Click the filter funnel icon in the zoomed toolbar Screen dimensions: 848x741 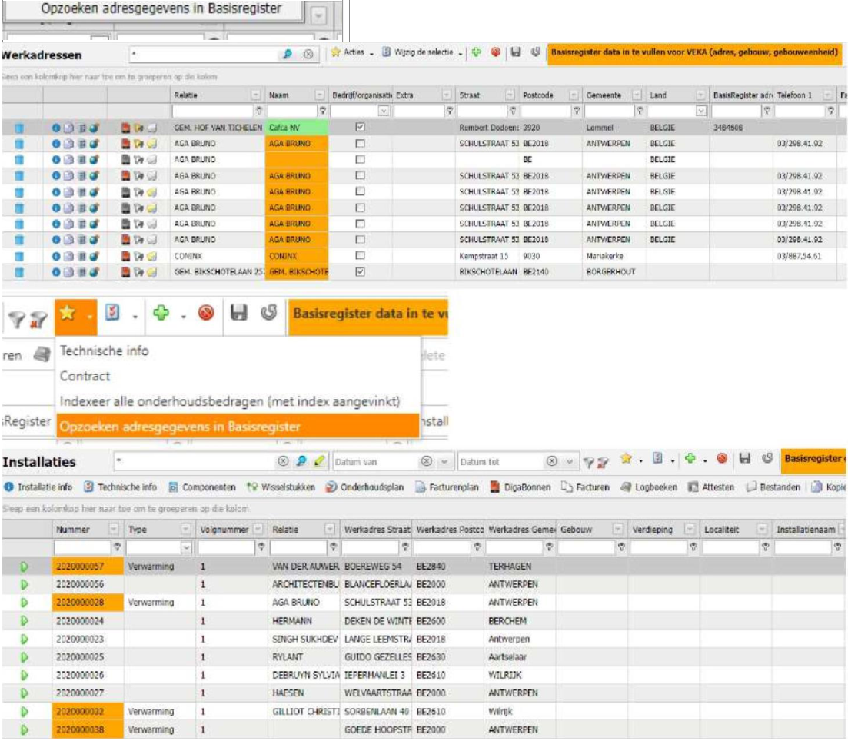(x=16, y=319)
